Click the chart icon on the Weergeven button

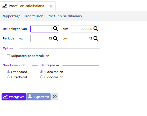click(5, 97)
